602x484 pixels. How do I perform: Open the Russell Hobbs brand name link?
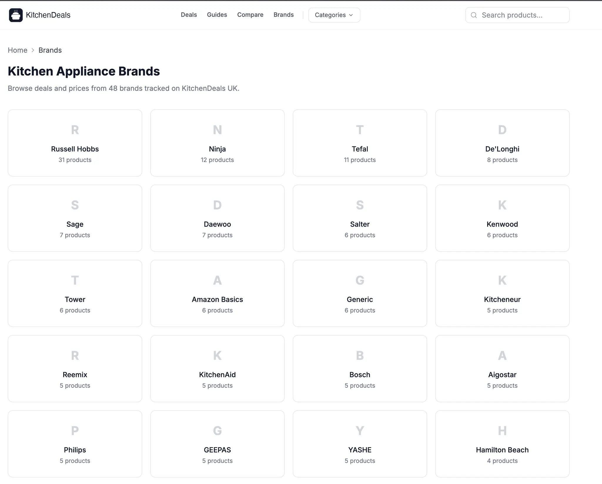(75, 149)
